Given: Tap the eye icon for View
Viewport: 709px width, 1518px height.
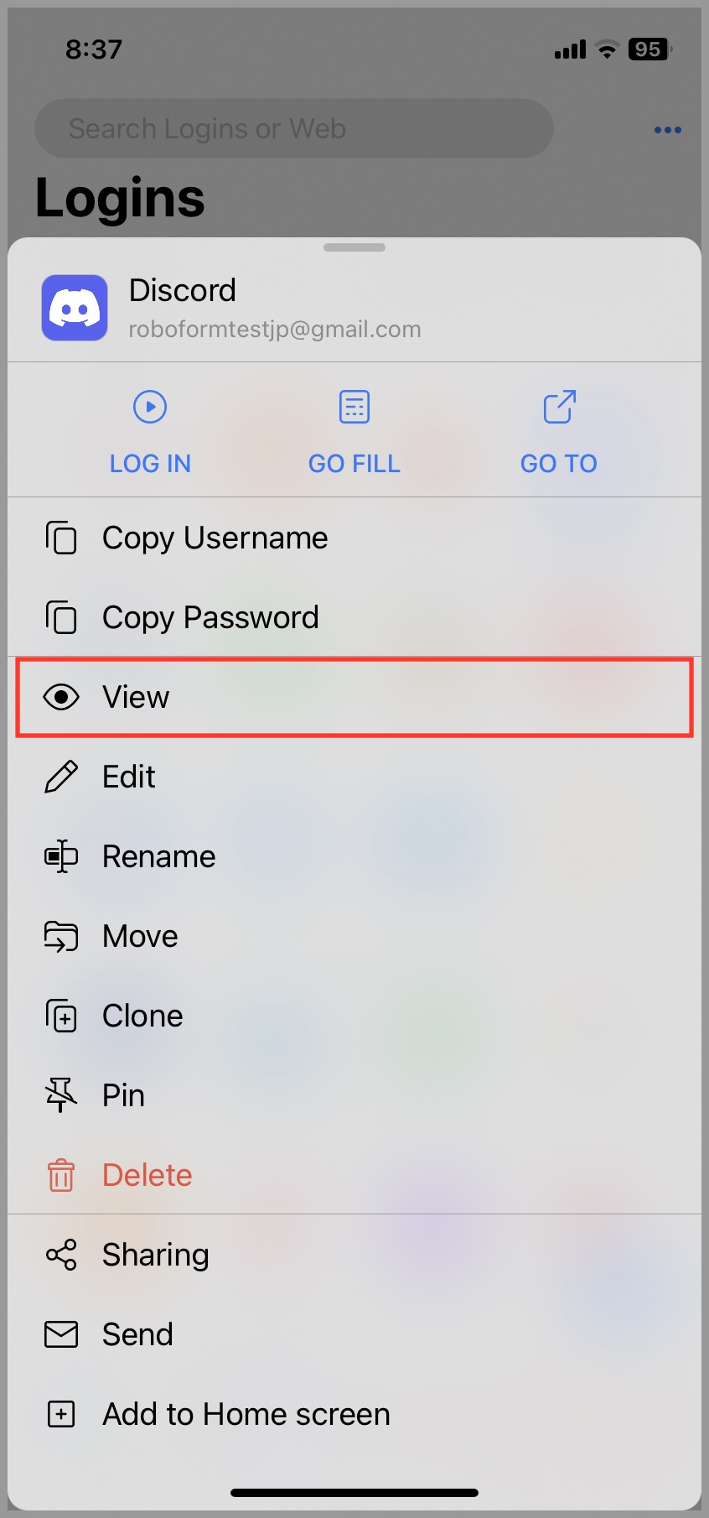Looking at the screenshot, I should pos(61,697).
